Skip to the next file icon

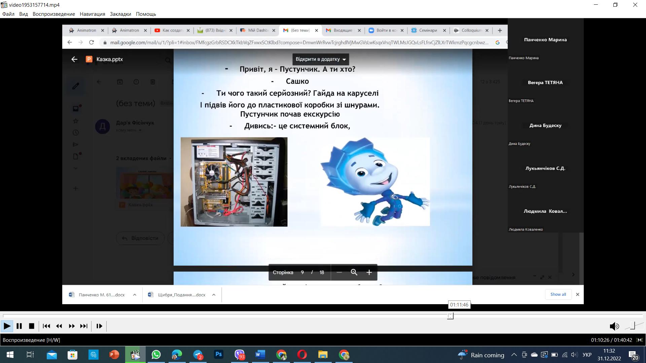point(84,326)
